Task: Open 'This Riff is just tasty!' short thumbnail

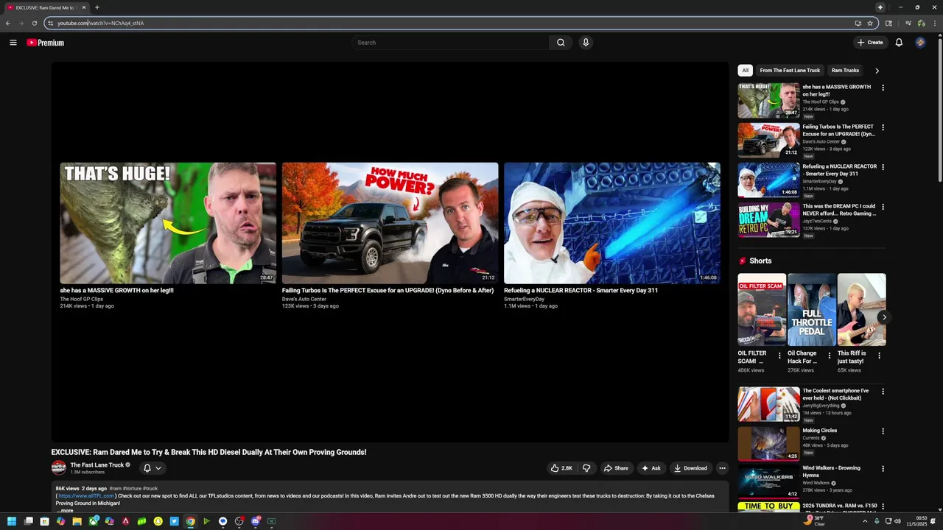Action: 862,310
